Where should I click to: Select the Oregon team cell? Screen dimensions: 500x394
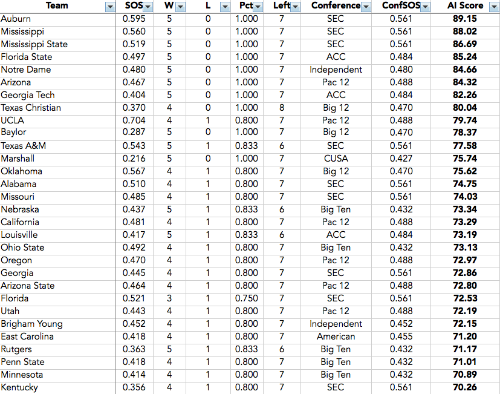click(57, 260)
